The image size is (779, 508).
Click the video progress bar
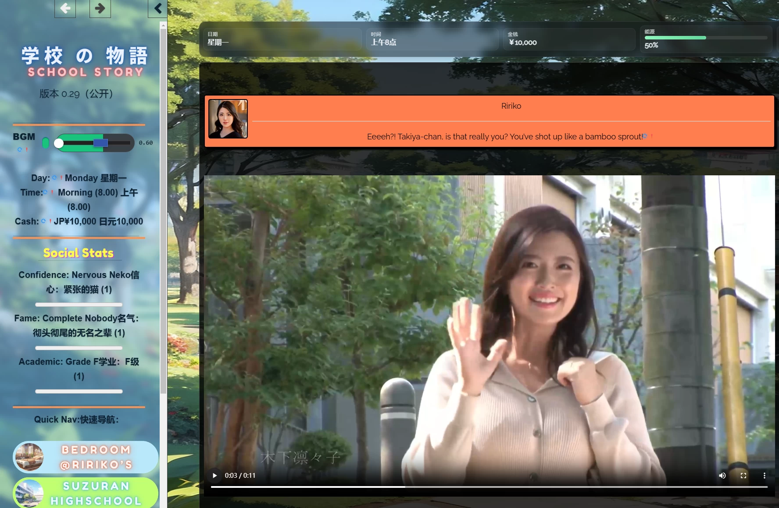pyautogui.click(x=489, y=487)
